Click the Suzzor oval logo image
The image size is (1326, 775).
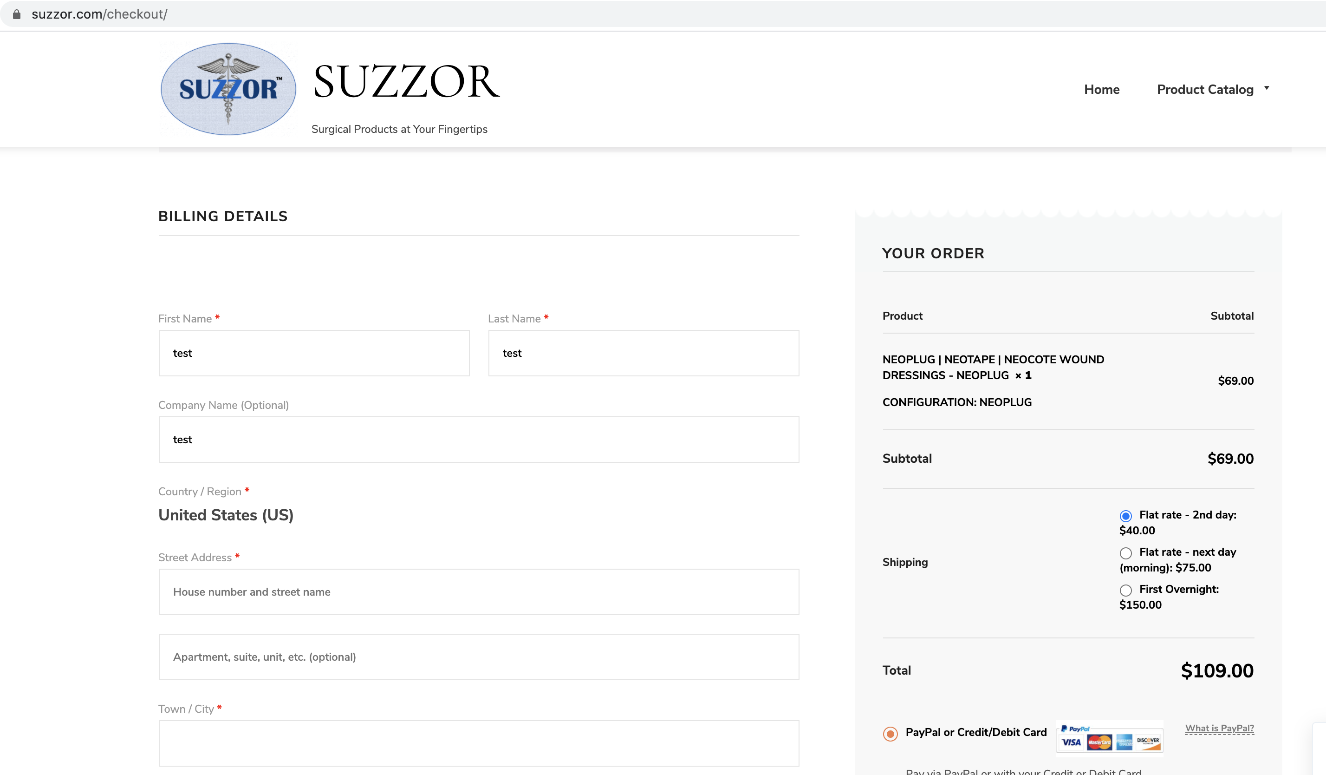(x=228, y=89)
